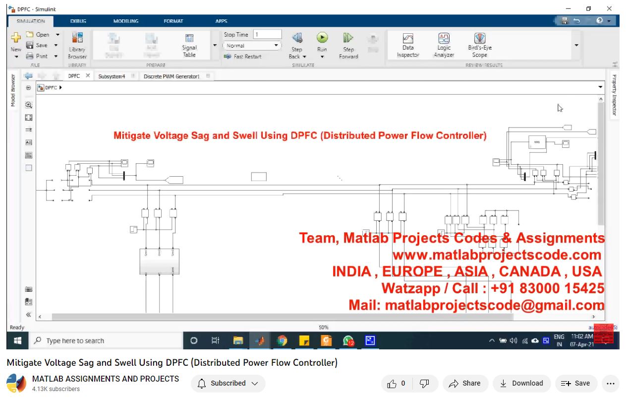Viewport: 626px width, 399px height.
Task: Expand the simulation mode Normal dropdown
Action: (x=252, y=46)
